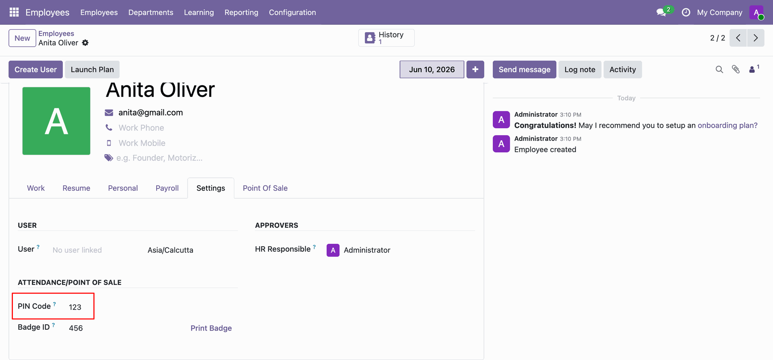Click the Print Badge link
773x360 pixels.
tap(211, 328)
